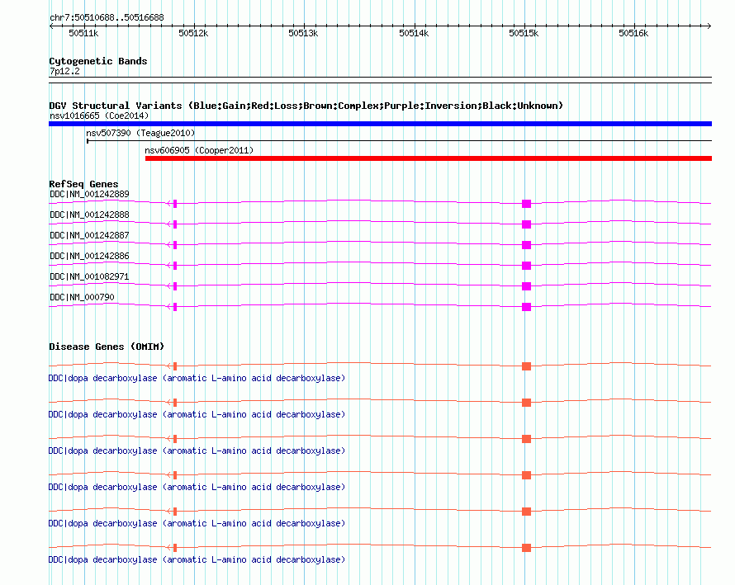Select the large magenta exon on NM_001082971
The height and width of the screenshot is (585, 735).
pyautogui.click(x=526, y=286)
